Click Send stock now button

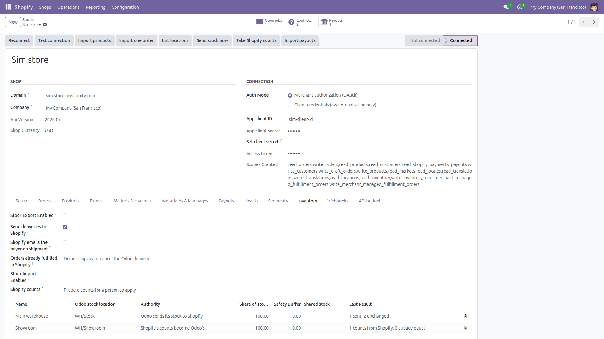pos(212,40)
